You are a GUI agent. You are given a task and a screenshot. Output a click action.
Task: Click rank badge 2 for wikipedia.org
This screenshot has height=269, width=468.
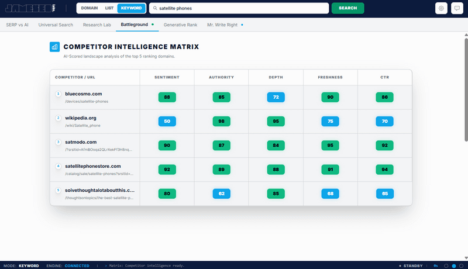58,118
